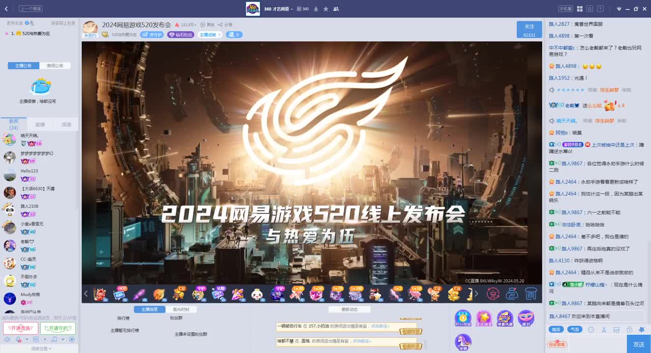651x353 pixels.
Task: Click the star favorite icon in title bar
Action: [326, 9]
